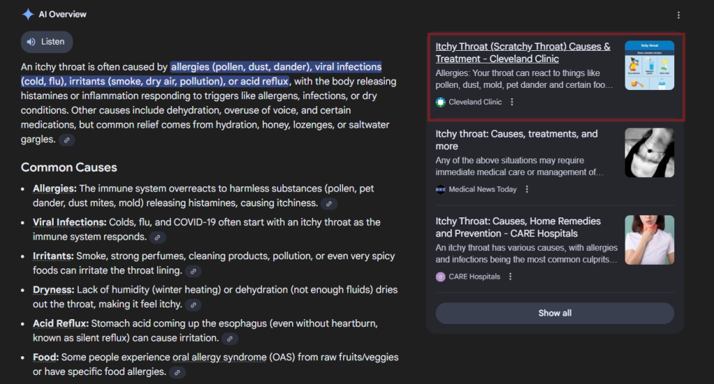Click the source link icon after Viral Infections
The height and width of the screenshot is (384, 714).
(158, 238)
